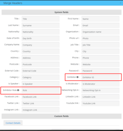Select the First Name field containing Name
This screenshot has width=123, height=131.
click(101, 19)
